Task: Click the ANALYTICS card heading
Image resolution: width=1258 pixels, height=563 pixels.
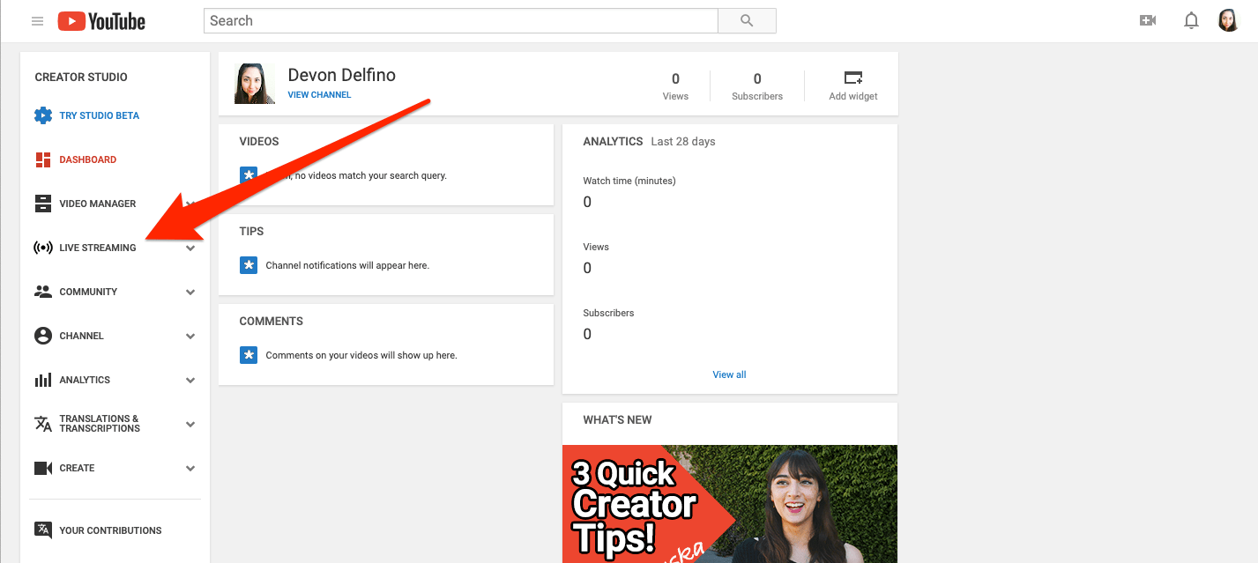Action: coord(614,141)
